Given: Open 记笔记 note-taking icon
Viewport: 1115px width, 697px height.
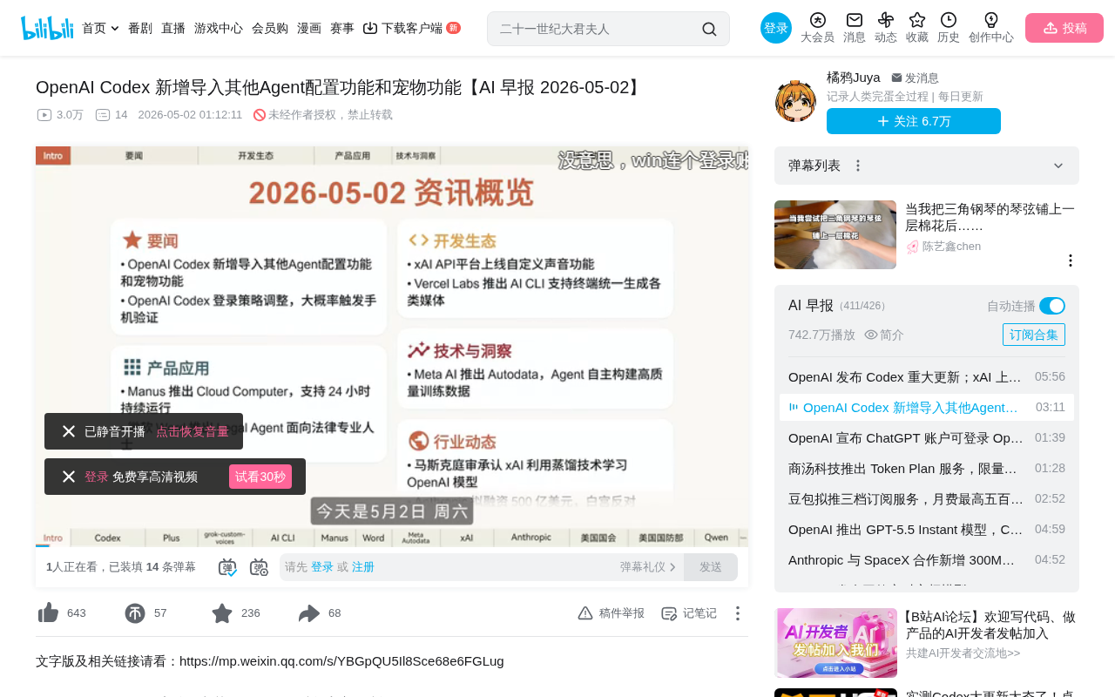Looking at the screenshot, I should point(669,613).
